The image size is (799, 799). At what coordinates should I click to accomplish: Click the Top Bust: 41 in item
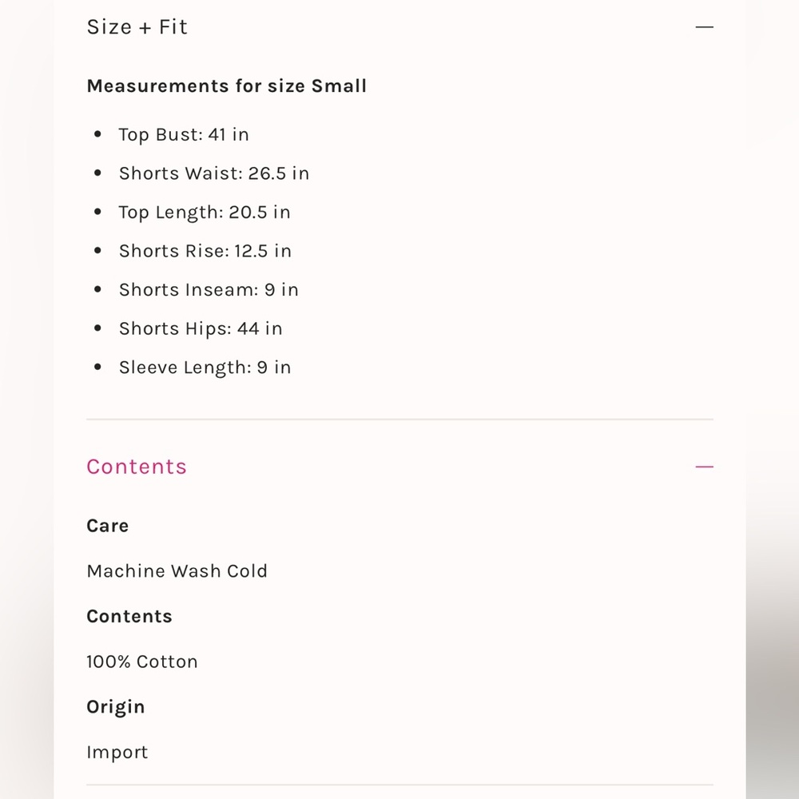pyautogui.click(x=184, y=134)
